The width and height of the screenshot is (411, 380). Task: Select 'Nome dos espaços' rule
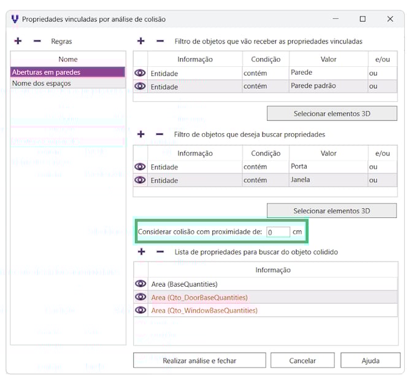tap(67, 83)
